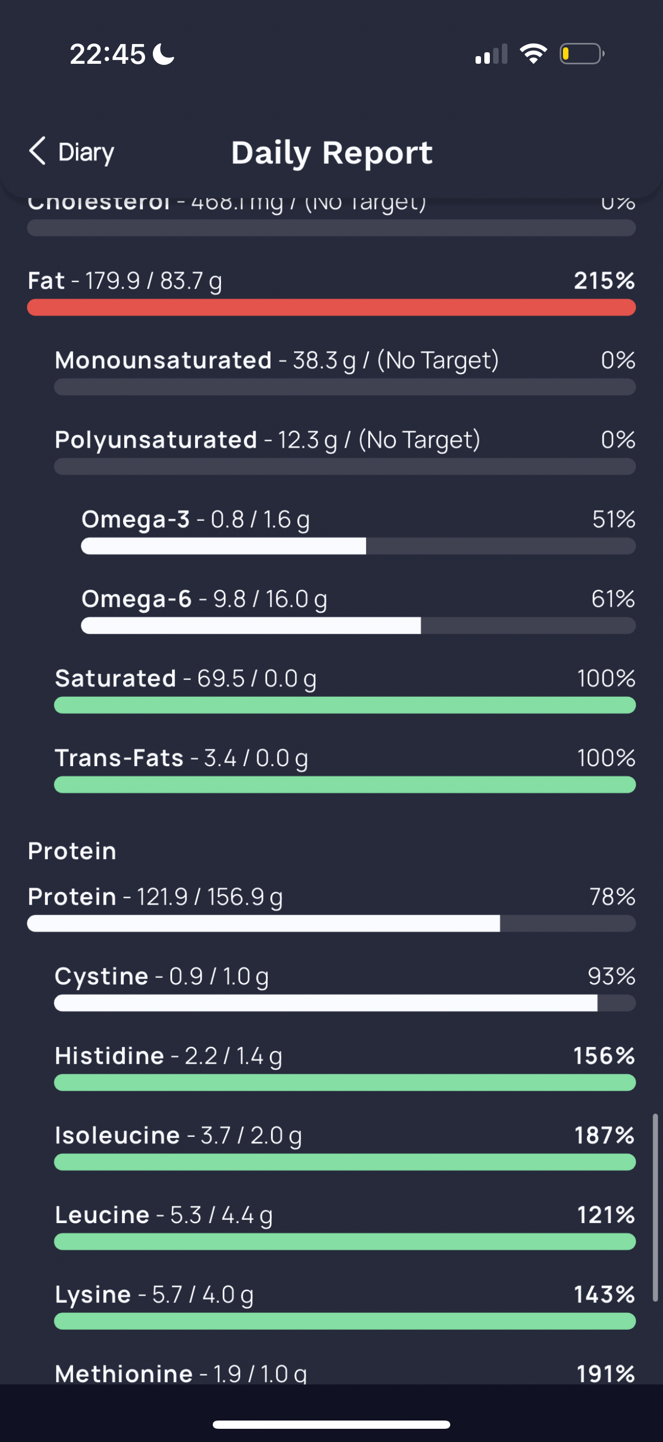Screen dimensions: 663x1442
Task: Tap the moon focus mode icon
Action: point(164,54)
